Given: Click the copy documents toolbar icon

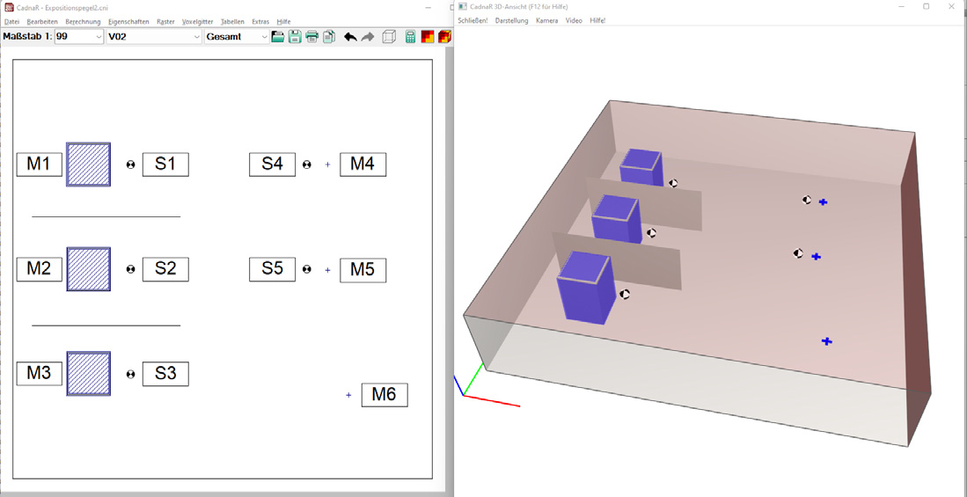Looking at the screenshot, I should click(329, 37).
